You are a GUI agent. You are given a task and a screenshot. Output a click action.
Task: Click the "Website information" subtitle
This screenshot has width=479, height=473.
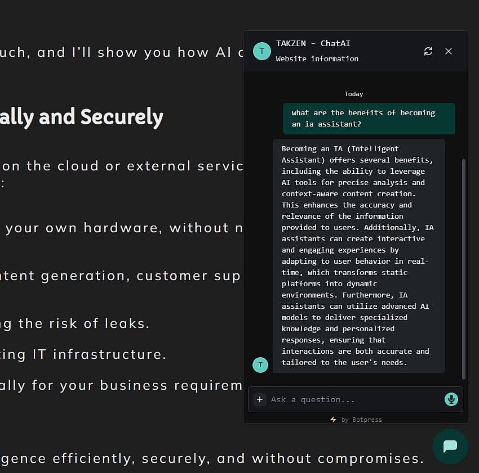click(x=317, y=58)
